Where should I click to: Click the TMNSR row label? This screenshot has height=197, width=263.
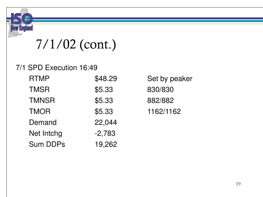pyautogui.click(x=42, y=101)
